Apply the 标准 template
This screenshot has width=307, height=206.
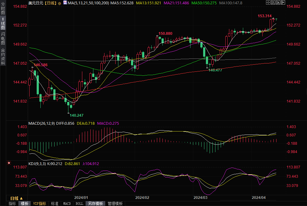click(55, 204)
